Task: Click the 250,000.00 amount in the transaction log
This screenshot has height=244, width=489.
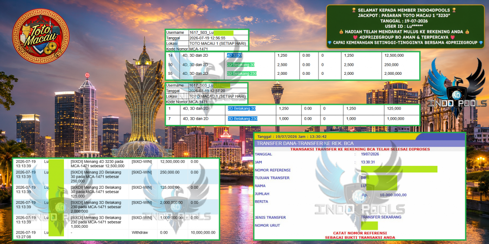Action: [x=170, y=172]
